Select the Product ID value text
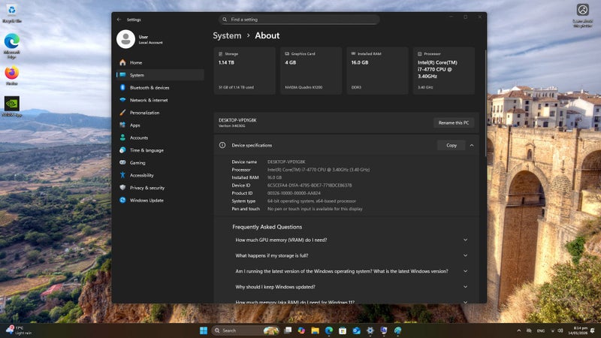601x338 pixels. (294, 193)
